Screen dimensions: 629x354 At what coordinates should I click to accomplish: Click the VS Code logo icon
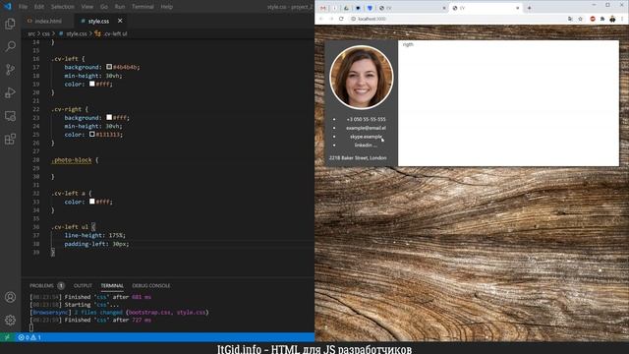(7, 7)
